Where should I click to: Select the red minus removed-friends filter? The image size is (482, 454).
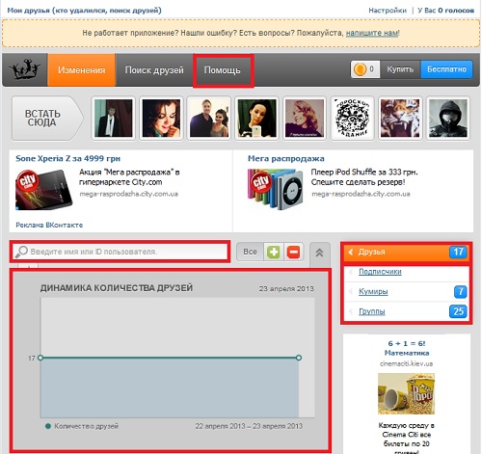tap(293, 252)
